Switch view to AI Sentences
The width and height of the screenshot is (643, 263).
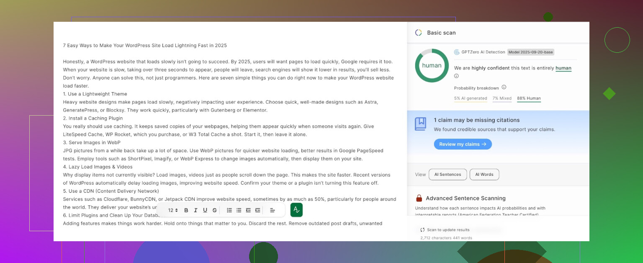(x=448, y=175)
